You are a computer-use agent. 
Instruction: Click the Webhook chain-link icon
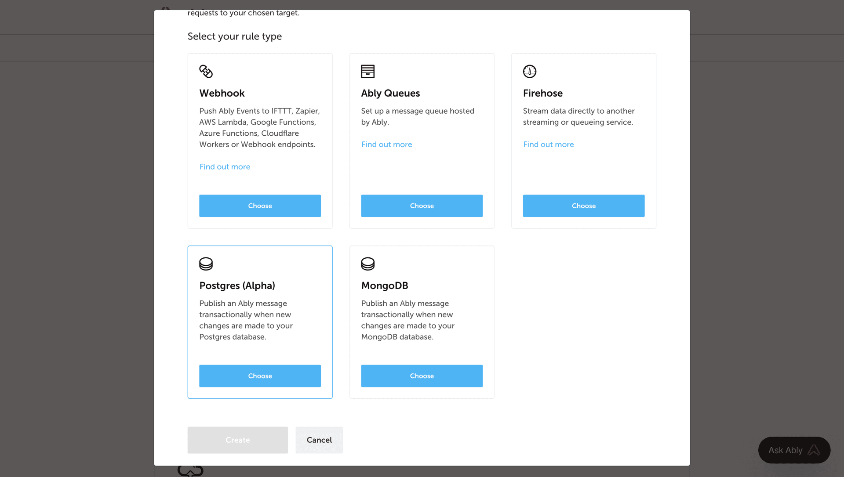tap(206, 71)
